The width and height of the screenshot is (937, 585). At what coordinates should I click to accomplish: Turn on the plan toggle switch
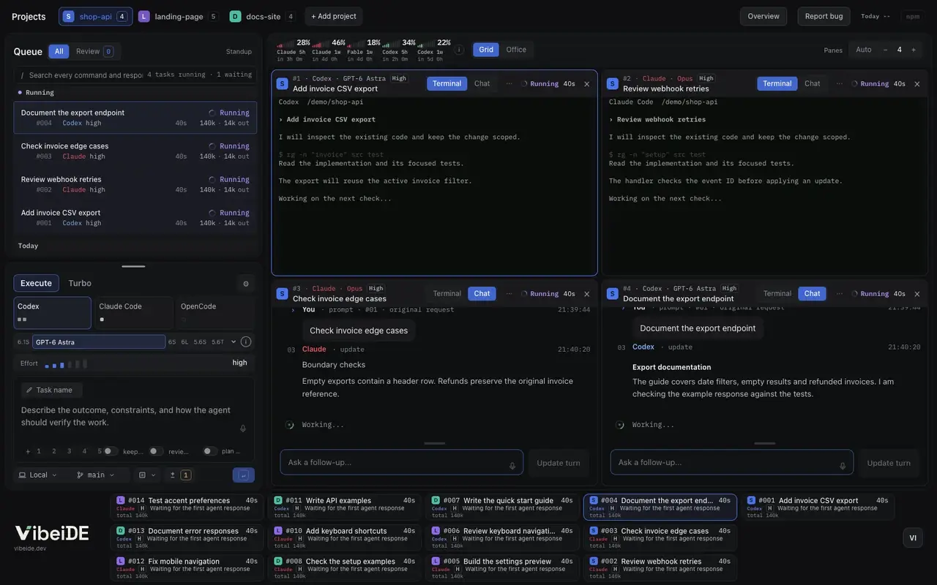pos(210,451)
